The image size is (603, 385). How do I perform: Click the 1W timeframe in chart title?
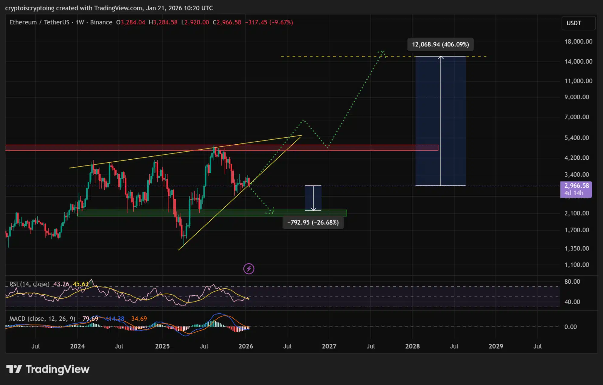(x=80, y=22)
